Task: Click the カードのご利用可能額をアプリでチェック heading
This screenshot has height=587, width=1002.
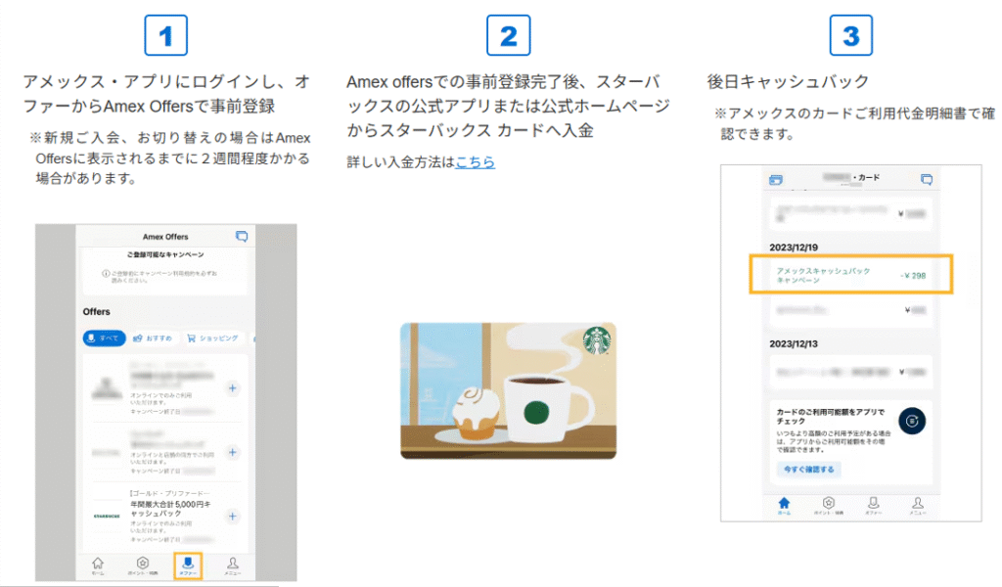Action: tap(831, 417)
